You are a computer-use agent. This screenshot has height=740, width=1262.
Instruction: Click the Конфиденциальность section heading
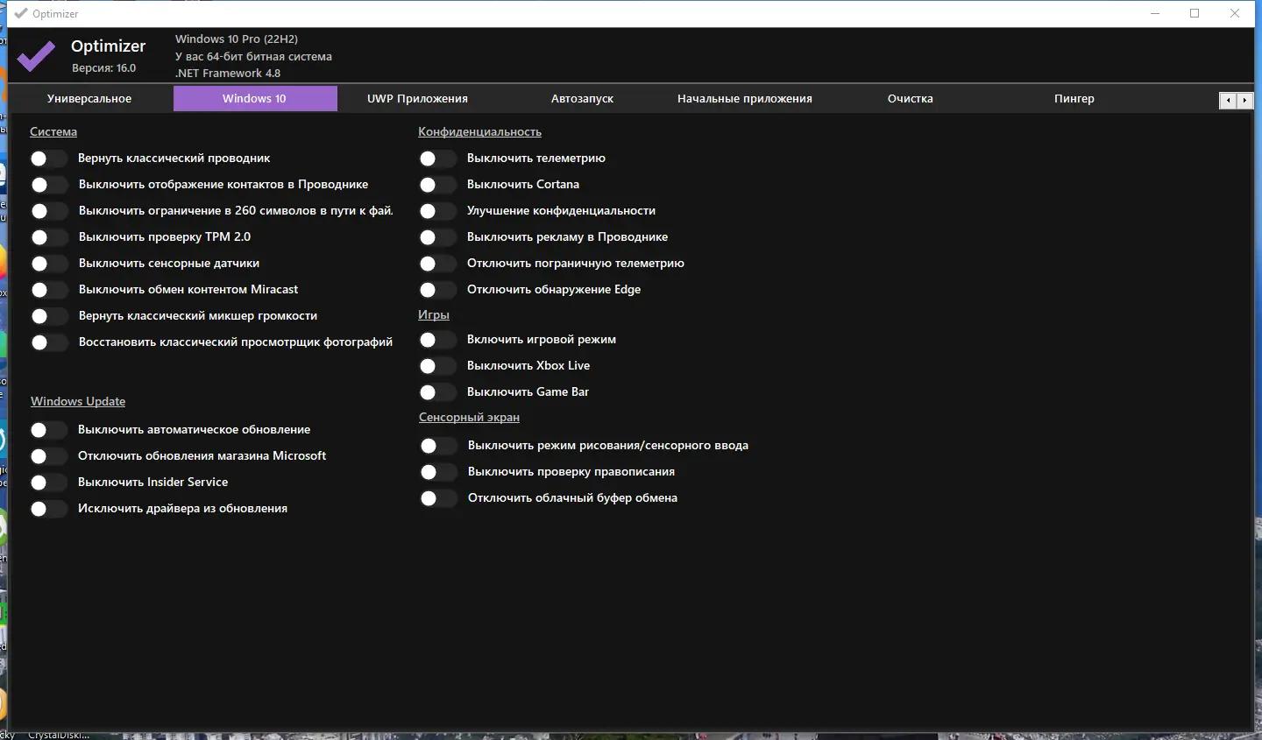[479, 132]
